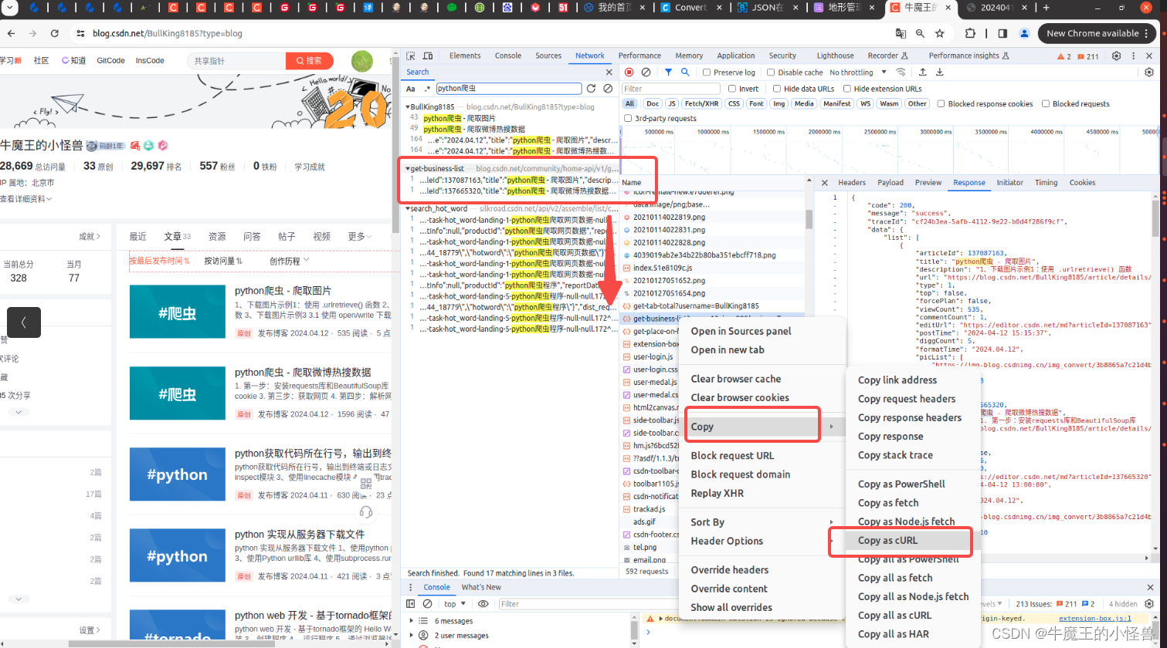Switch to the Preview tab
This screenshot has width=1167, height=648.
pos(928,183)
